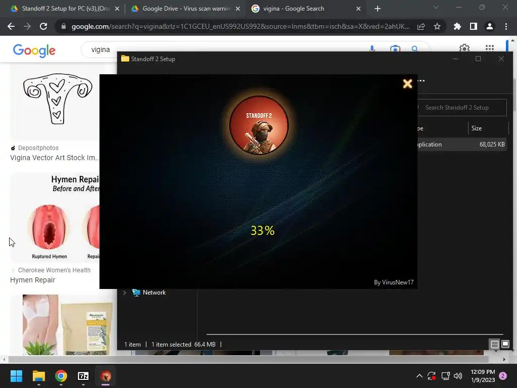Close the Standoff 2 installer with the orange X
The width and height of the screenshot is (517, 388).
coord(407,84)
